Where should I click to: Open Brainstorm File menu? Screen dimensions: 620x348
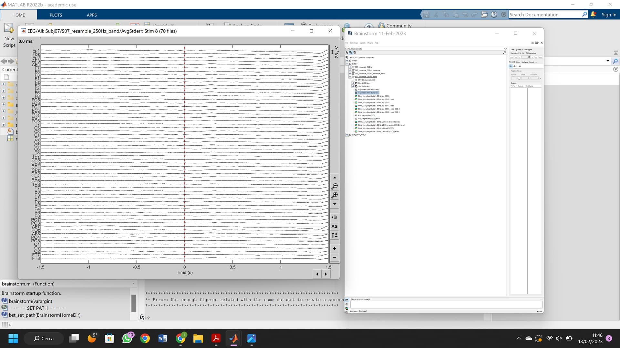(x=347, y=43)
